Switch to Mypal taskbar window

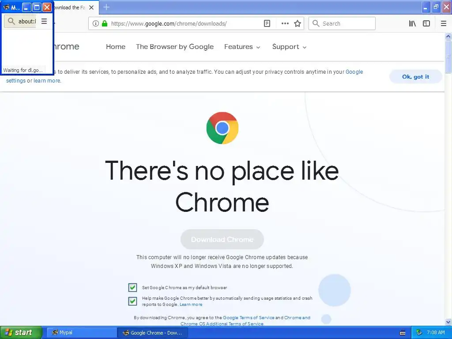81,333
